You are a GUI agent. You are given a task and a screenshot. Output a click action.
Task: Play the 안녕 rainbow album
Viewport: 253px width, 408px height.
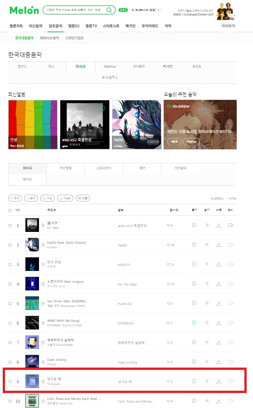click(x=50, y=108)
